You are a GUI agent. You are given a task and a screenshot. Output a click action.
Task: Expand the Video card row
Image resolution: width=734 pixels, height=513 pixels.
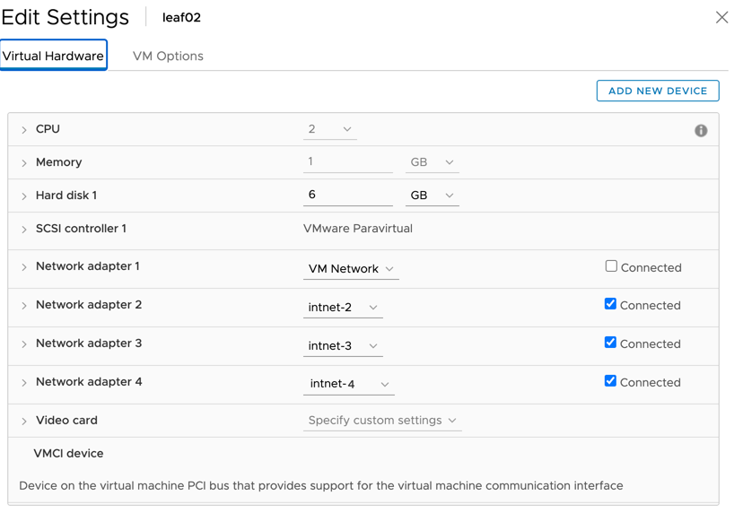(24, 421)
